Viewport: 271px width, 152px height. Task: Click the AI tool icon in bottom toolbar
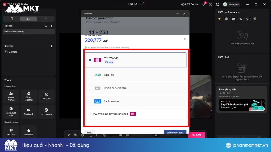click(83, 135)
